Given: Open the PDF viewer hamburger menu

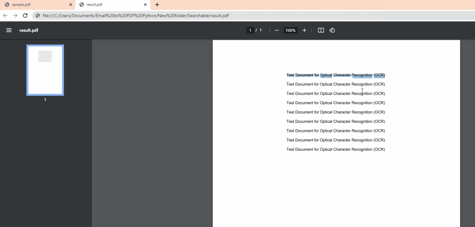Looking at the screenshot, I should (x=9, y=30).
